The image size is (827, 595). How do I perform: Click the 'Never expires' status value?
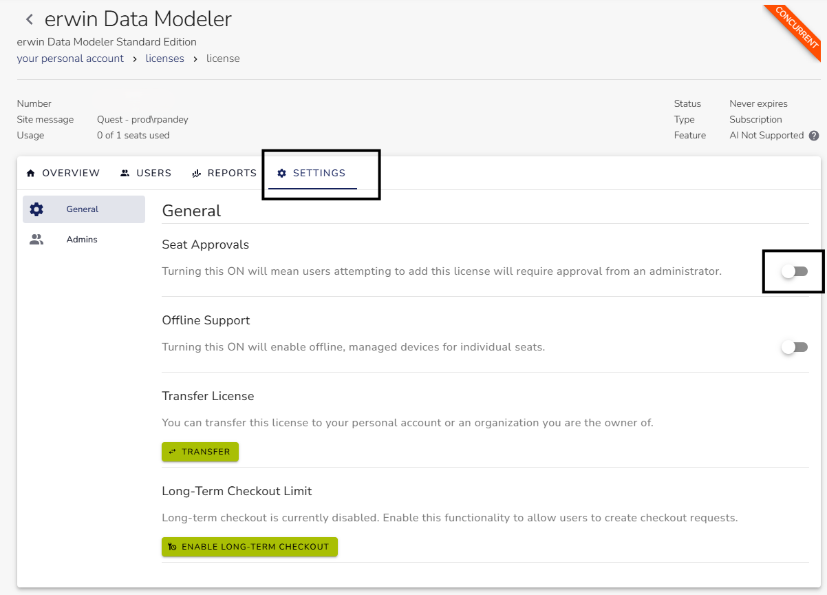pyautogui.click(x=758, y=104)
